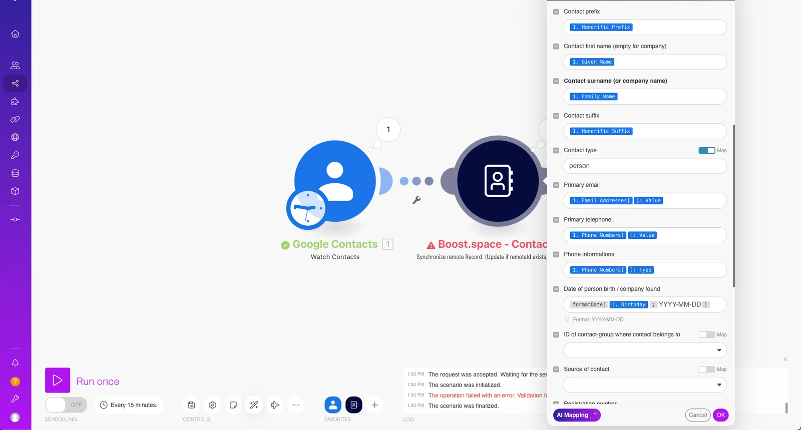Open the orange Help question mark
The image size is (801, 430).
click(15, 381)
